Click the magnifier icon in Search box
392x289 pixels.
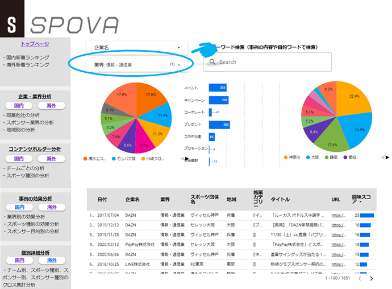(x=212, y=61)
